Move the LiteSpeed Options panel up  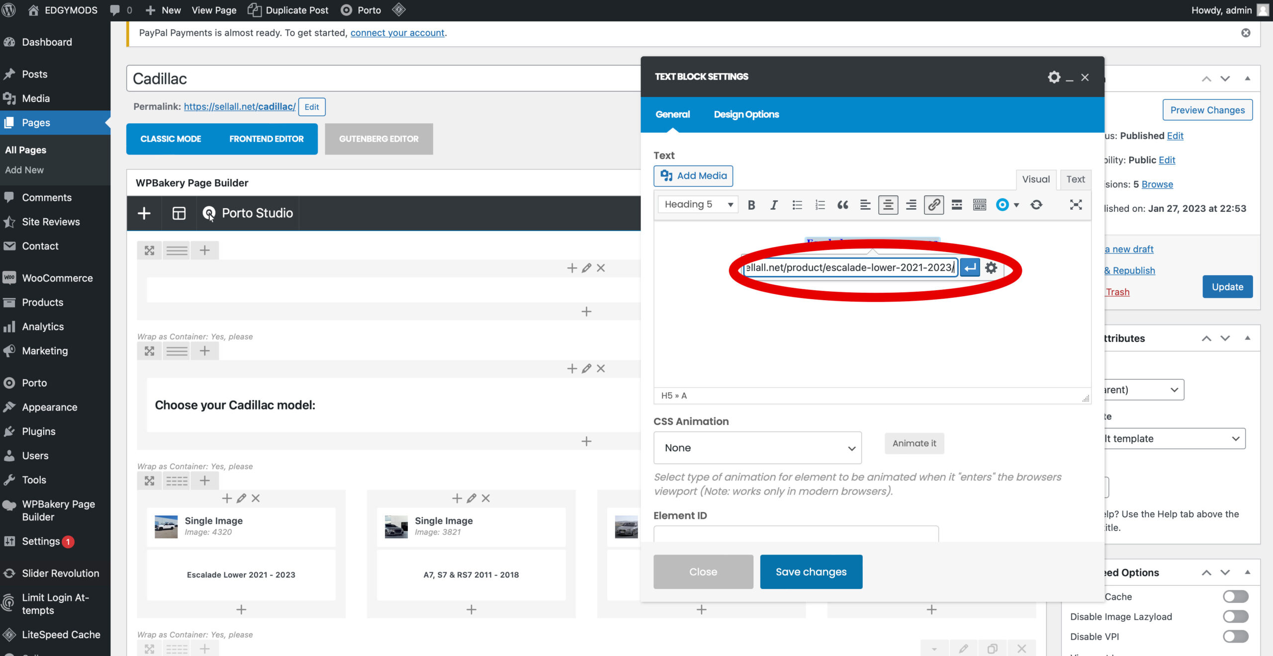(1206, 573)
